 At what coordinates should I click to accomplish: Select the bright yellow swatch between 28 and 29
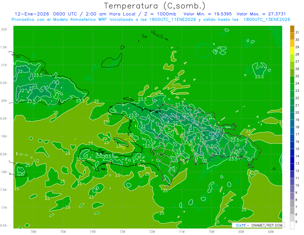coord(292,50)
